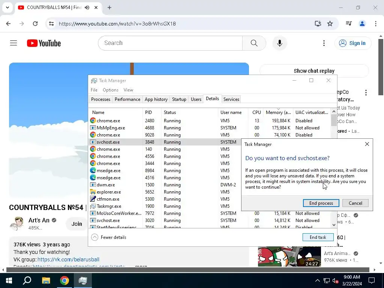Confirm with End process button
This screenshot has height=288, width=384.
point(321,203)
